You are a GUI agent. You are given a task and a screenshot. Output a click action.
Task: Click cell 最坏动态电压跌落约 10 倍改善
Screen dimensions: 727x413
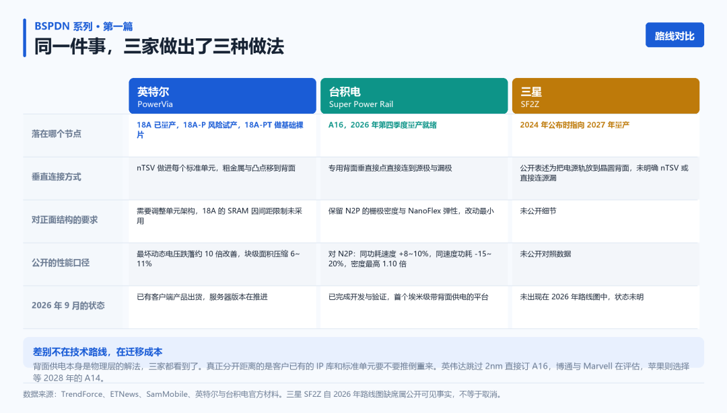223,264
